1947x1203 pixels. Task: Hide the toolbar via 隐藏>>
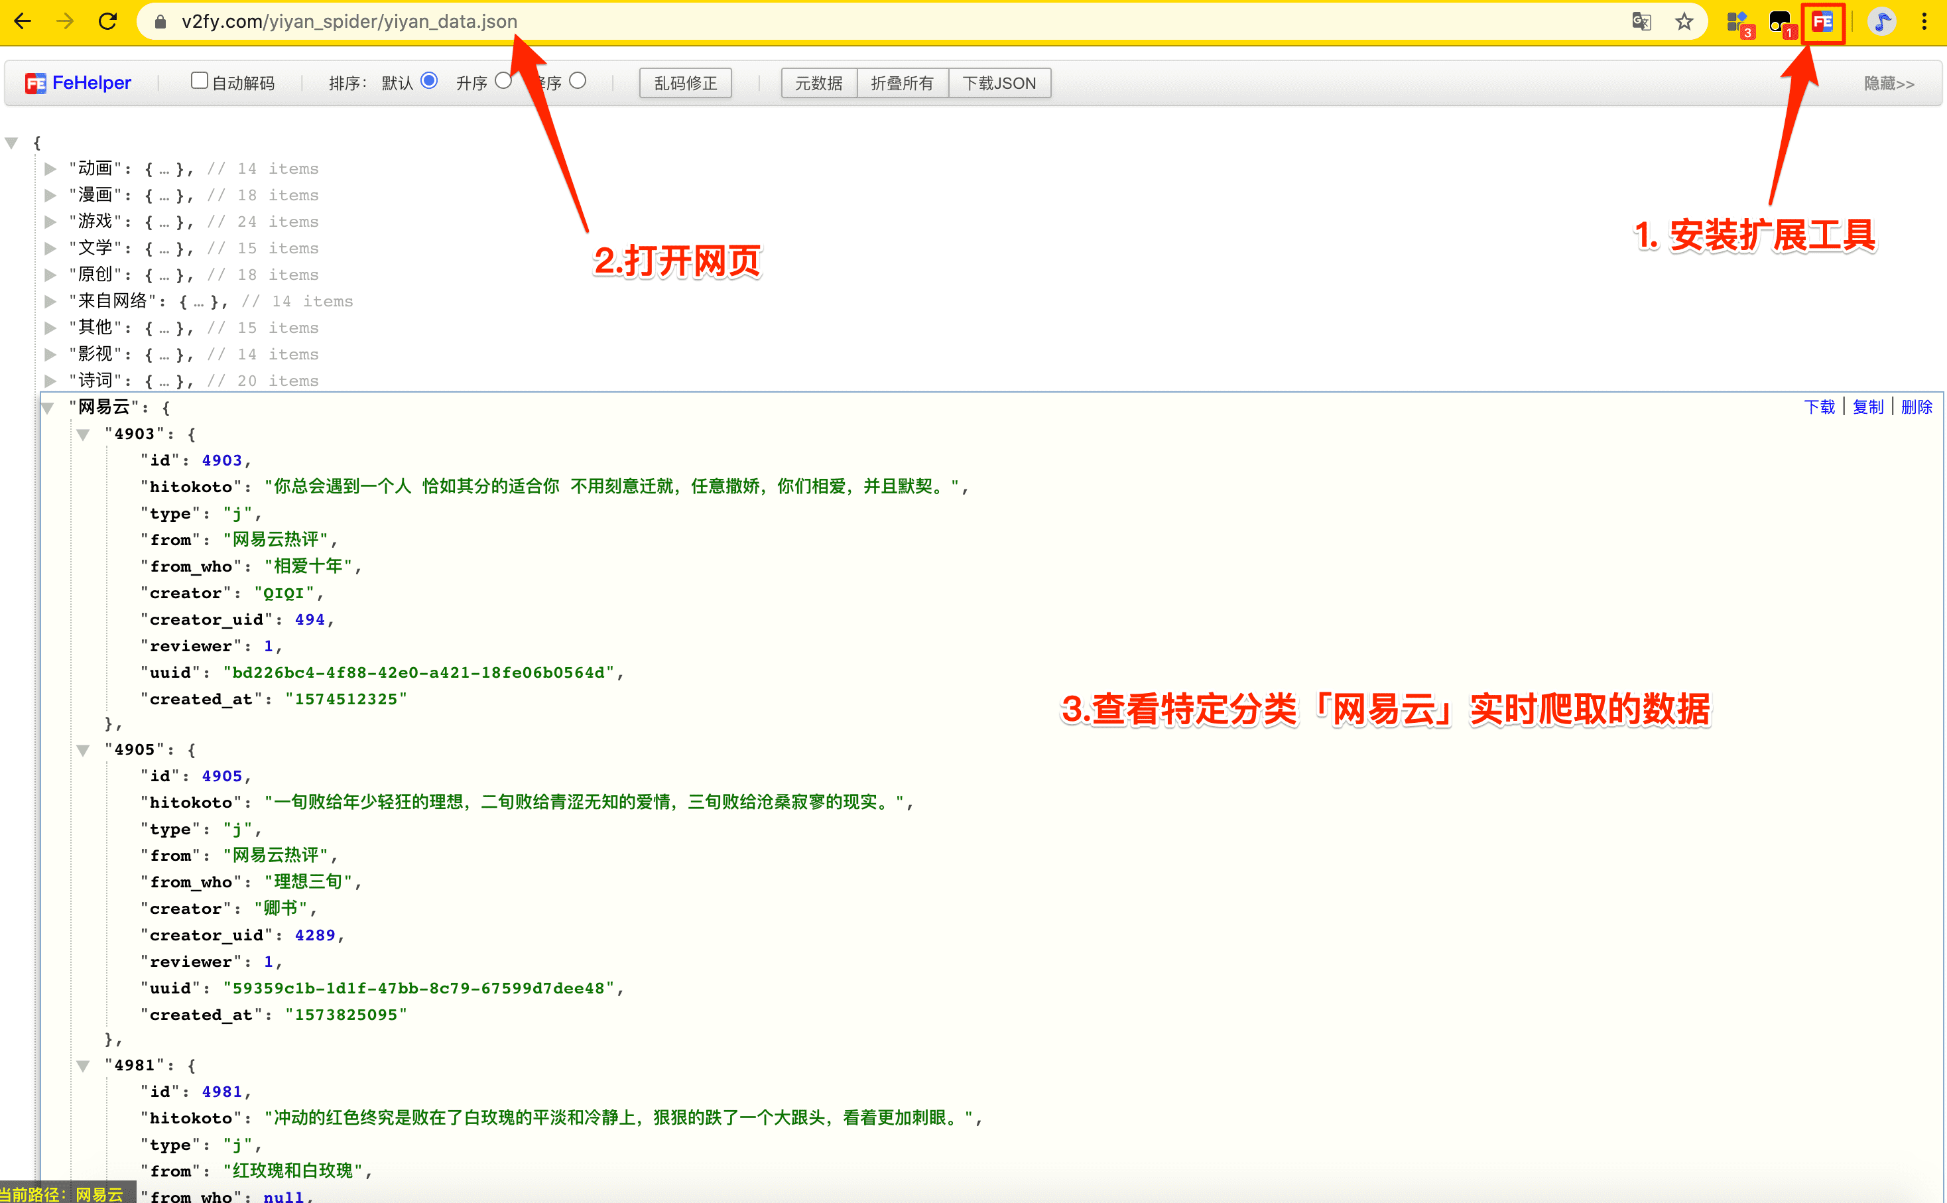point(1889,84)
